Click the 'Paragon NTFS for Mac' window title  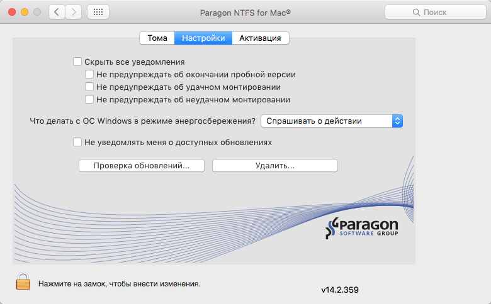click(245, 13)
